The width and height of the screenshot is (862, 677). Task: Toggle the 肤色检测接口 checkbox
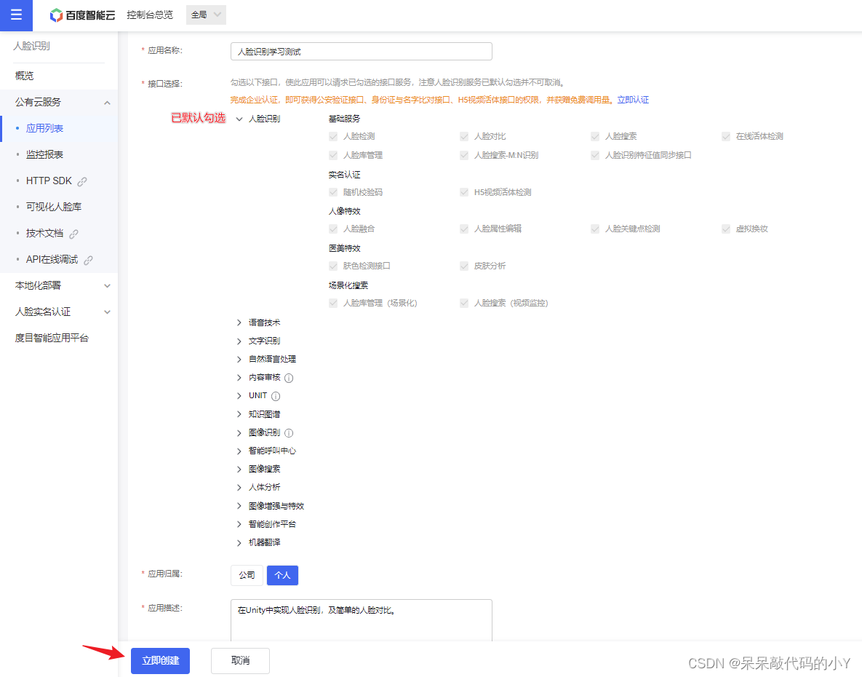pos(333,266)
